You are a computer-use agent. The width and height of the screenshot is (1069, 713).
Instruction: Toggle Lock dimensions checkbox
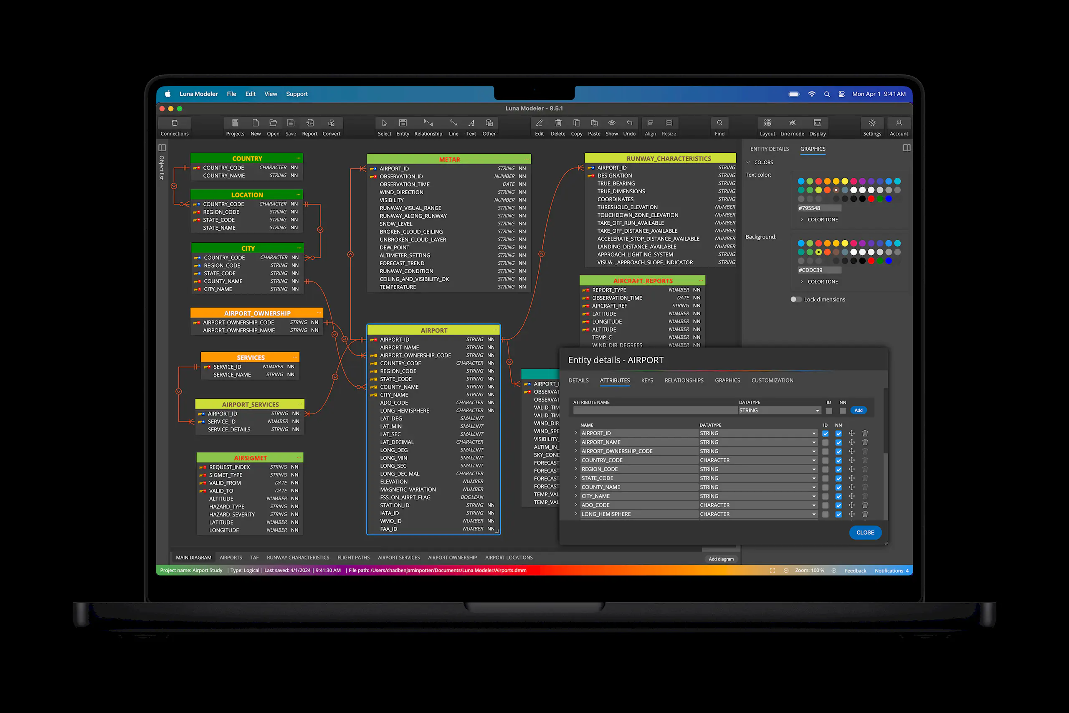coord(794,299)
